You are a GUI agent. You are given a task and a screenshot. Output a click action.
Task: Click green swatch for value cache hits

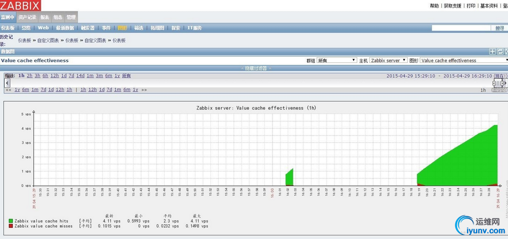11,221
